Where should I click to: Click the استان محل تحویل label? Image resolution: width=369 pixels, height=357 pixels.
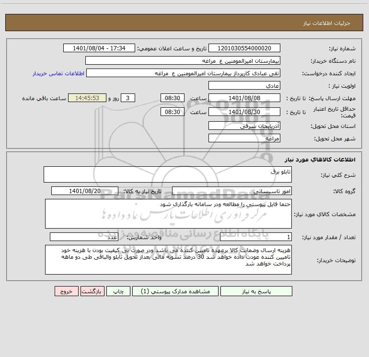tap(333, 126)
